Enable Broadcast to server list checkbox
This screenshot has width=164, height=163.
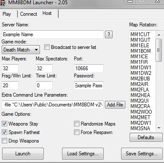coord(47,47)
